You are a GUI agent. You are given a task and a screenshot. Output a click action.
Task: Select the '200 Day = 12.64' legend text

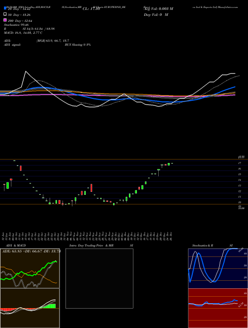(x=20, y=20)
